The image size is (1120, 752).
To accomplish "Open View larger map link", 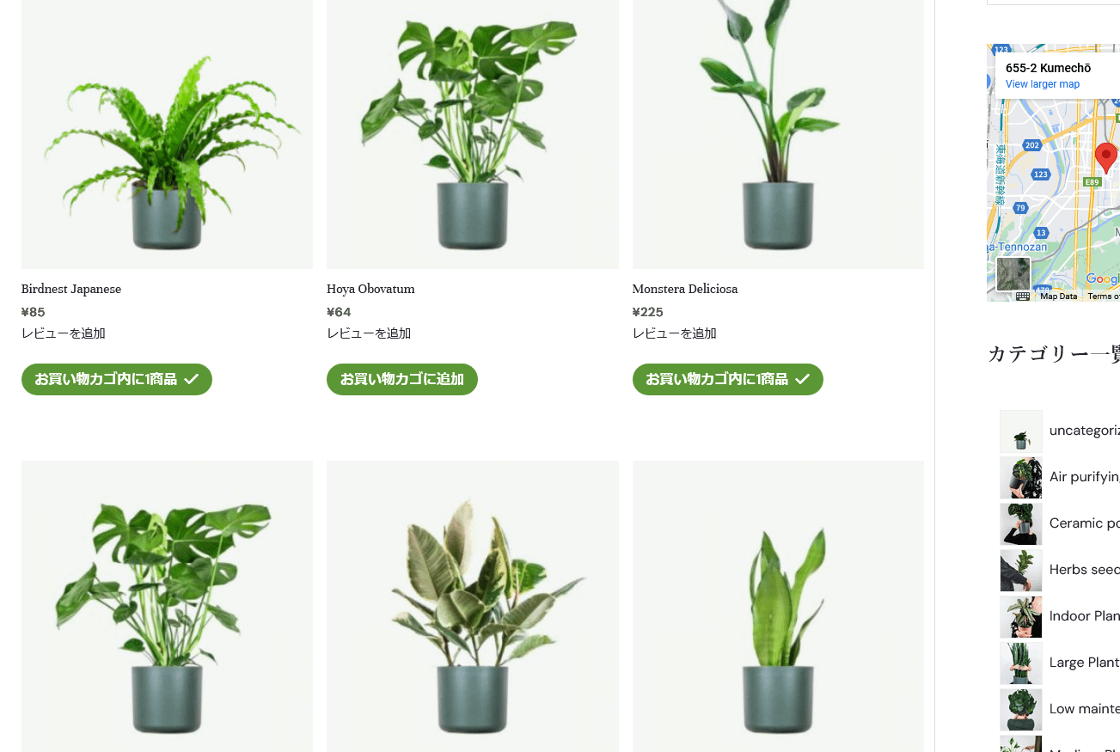I will 1043,84.
